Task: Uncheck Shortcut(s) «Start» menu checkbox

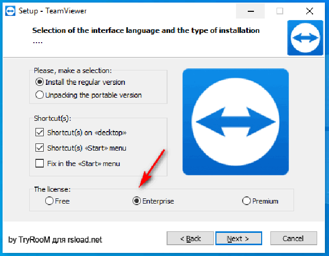Action: coord(40,148)
